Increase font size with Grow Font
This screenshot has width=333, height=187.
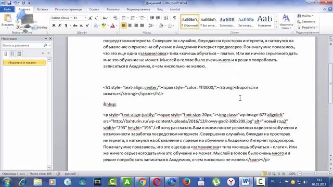(90, 18)
